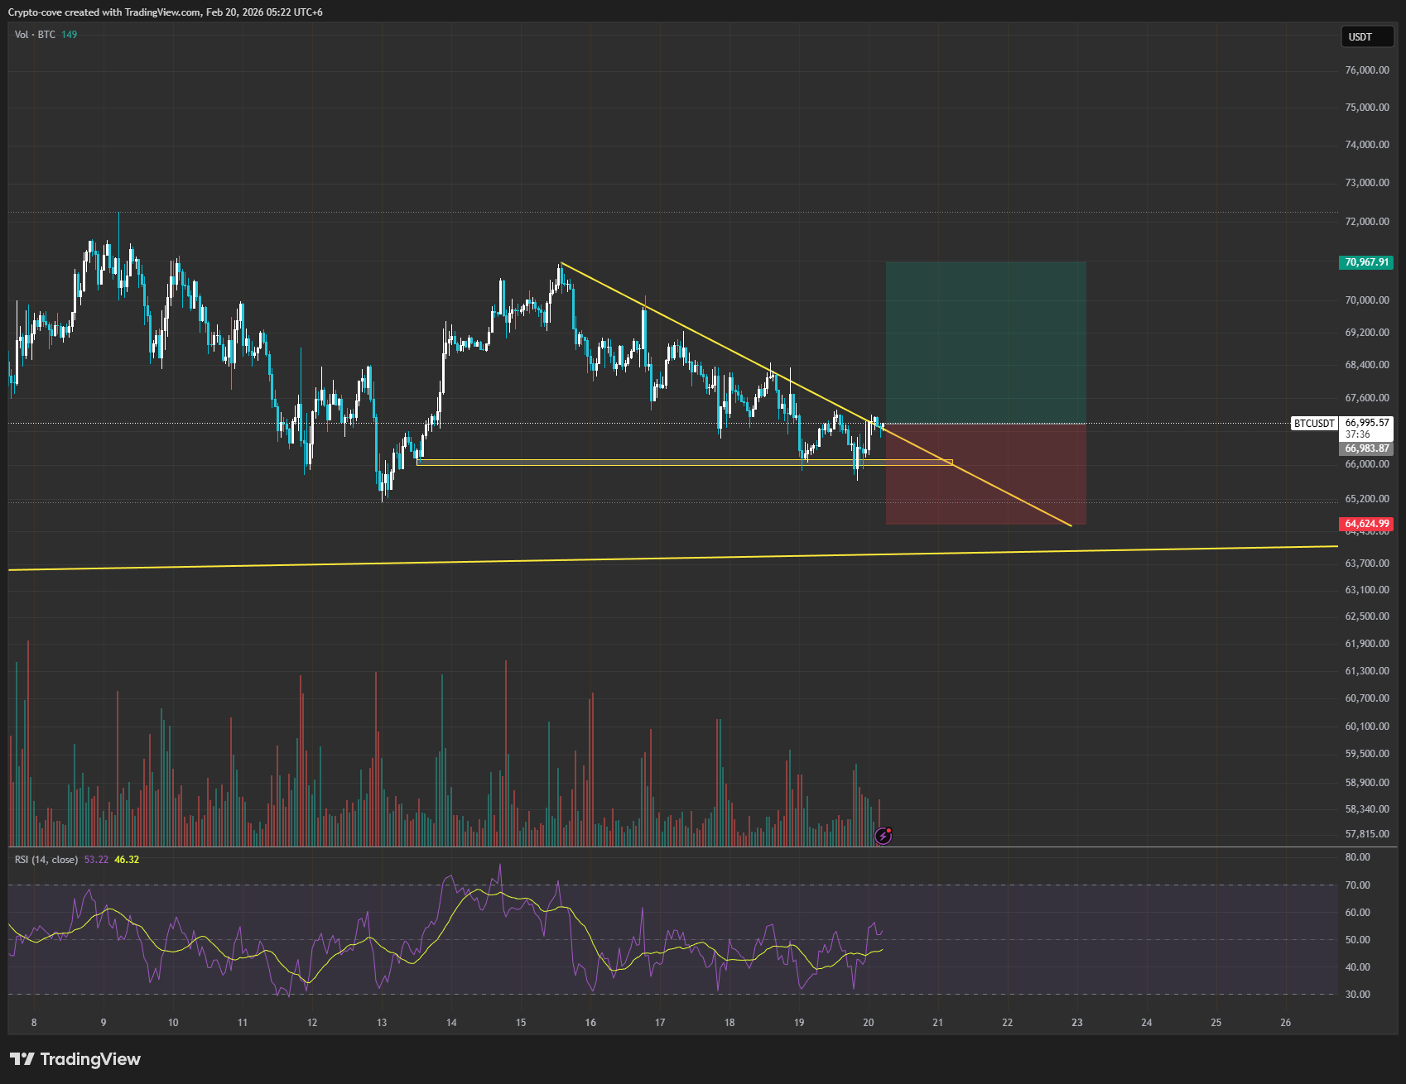
Task: Click date 15 on the time axis
Action: [521, 1023]
